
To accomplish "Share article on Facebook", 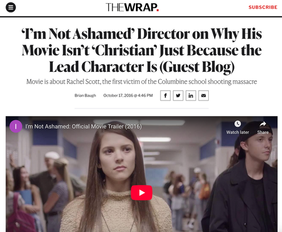I will (x=165, y=95).
